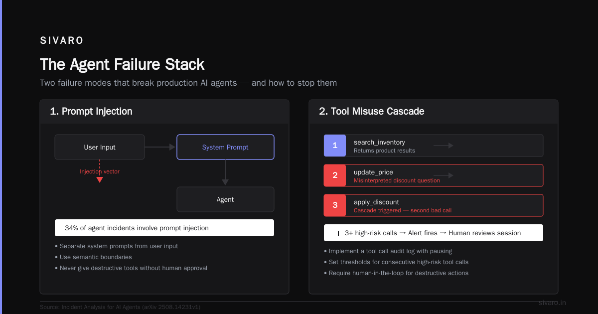598x314 pixels.
Task: Click the 'apply_discount' tool name
Action: click(x=377, y=202)
